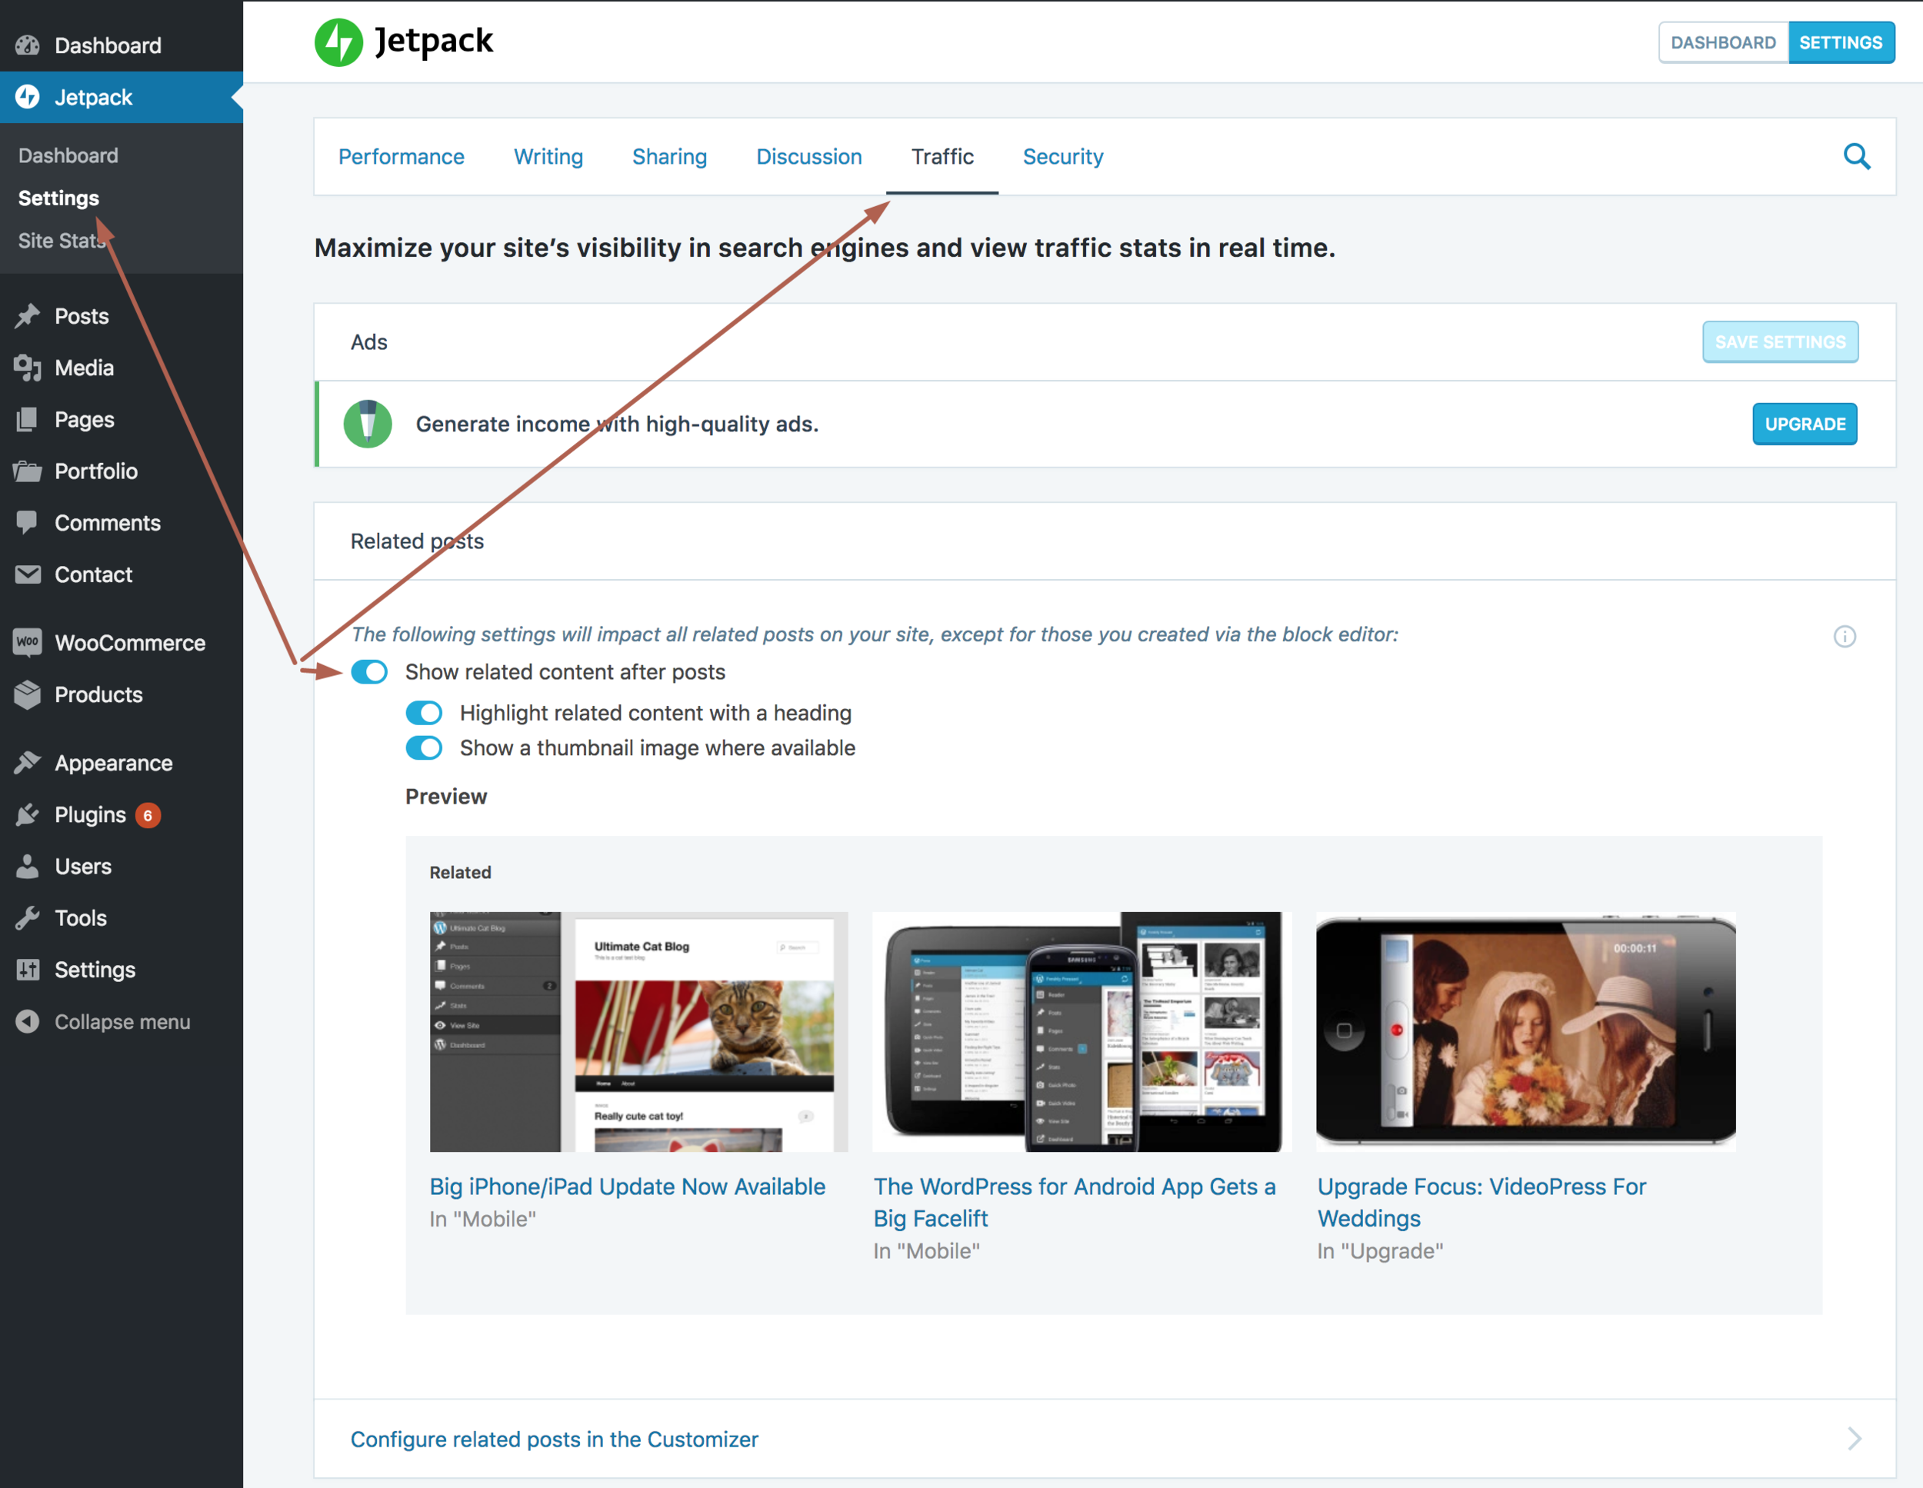This screenshot has height=1488, width=1923.
Task: Click the Jetpack logo icon in the header
Action: pos(338,42)
